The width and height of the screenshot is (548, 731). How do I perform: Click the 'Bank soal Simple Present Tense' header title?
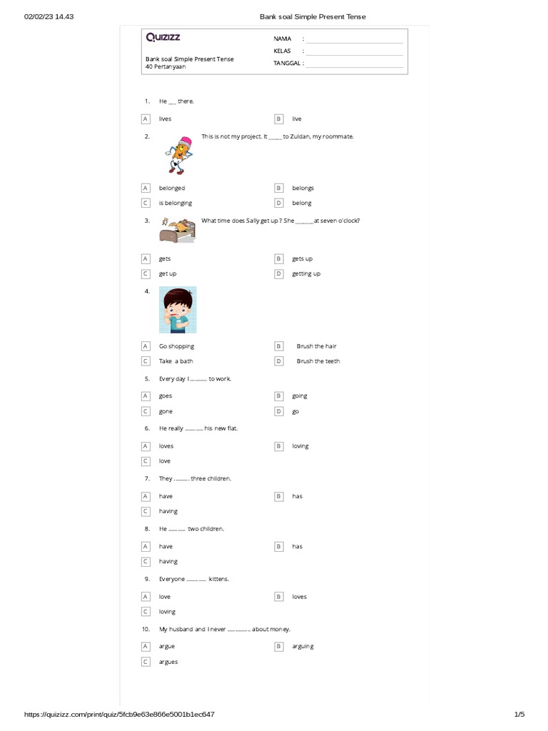click(313, 16)
